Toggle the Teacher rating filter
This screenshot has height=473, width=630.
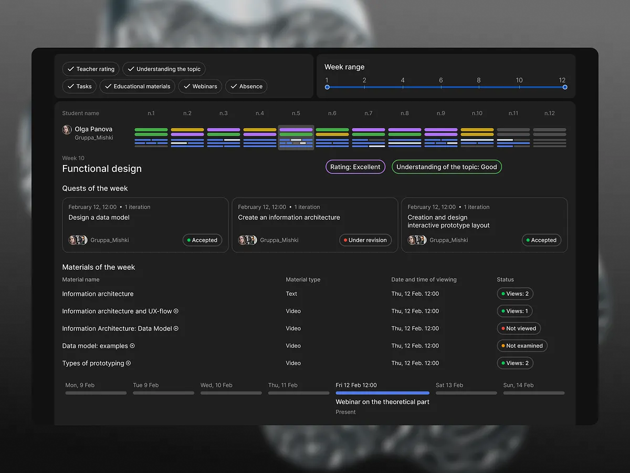pyautogui.click(x=90, y=69)
